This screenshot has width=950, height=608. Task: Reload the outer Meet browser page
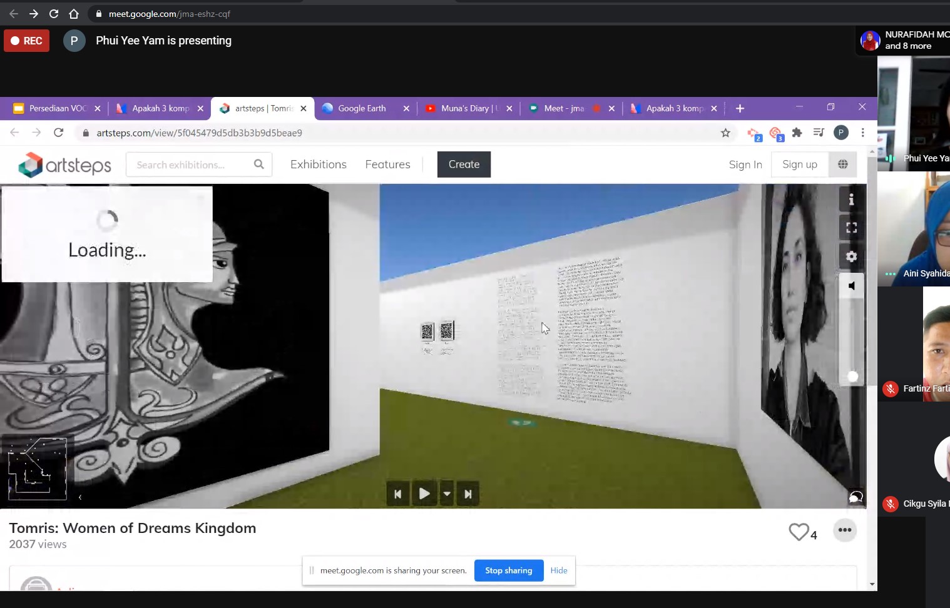coord(54,14)
